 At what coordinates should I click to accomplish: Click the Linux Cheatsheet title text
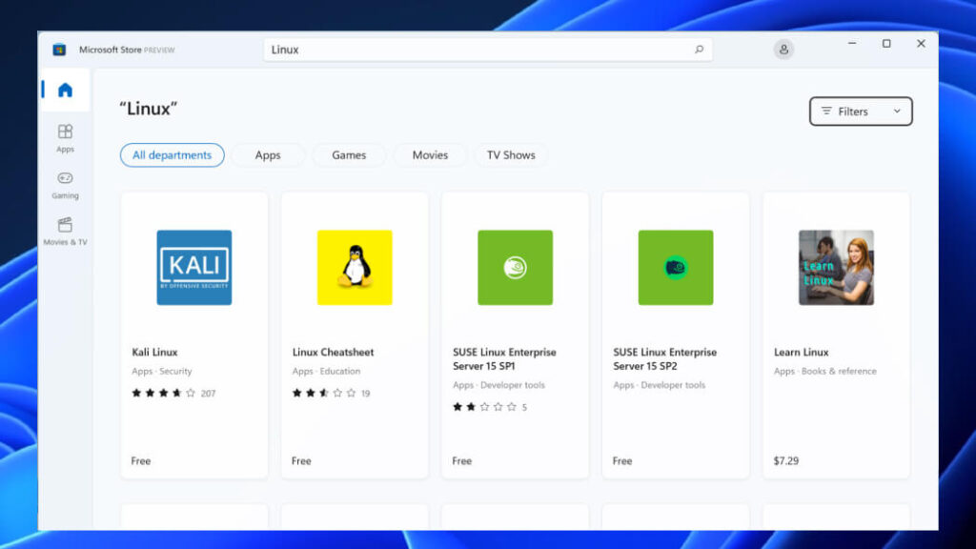(x=333, y=353)
